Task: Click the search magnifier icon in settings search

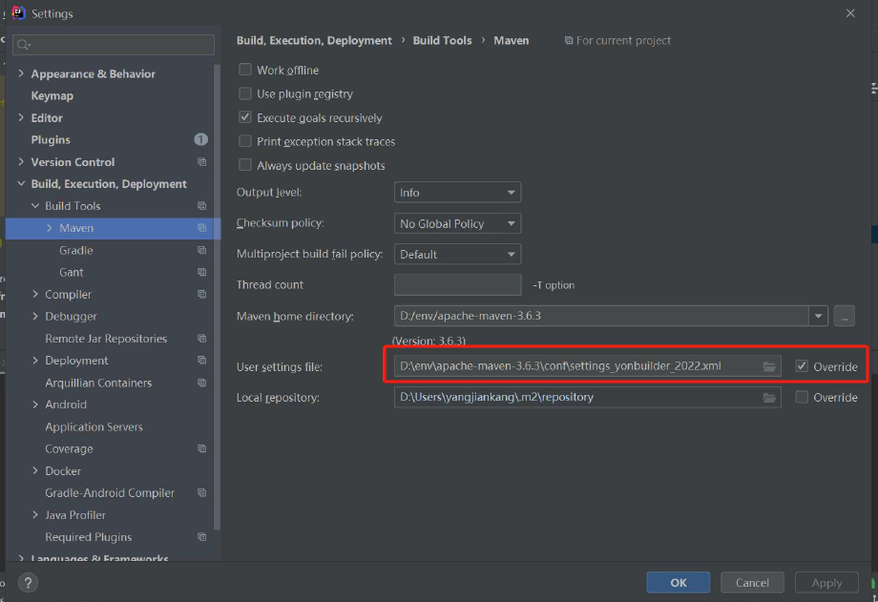Action: tap(24, 45)
